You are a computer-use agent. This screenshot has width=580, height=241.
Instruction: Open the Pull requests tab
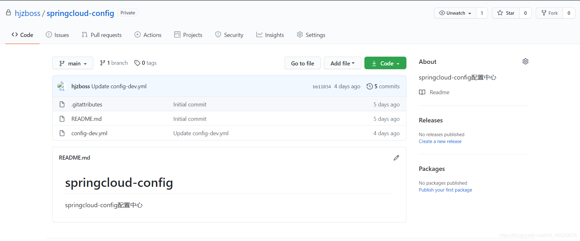point(102,35)
